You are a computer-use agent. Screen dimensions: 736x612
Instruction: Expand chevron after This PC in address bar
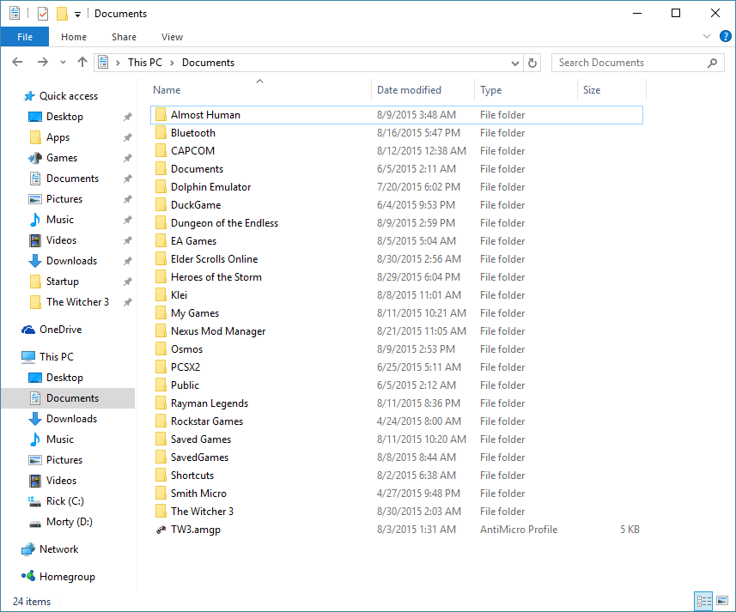[172, 63]
